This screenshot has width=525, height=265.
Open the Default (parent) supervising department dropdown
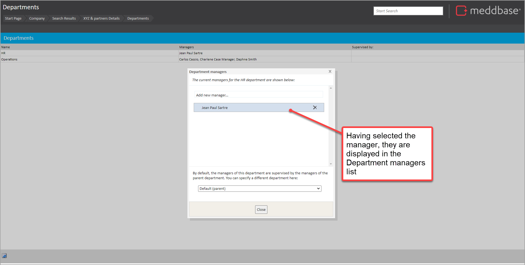tap(259, 188)
